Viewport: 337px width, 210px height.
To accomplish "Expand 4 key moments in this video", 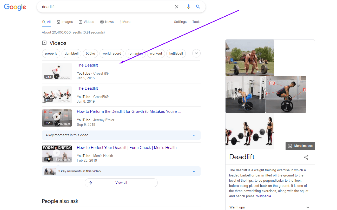I will [x=121, y=135].
